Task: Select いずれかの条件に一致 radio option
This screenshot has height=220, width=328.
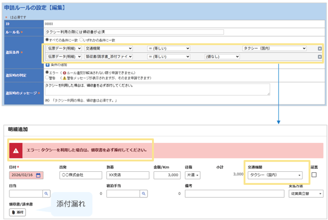Action: click(x=81, y=40)
